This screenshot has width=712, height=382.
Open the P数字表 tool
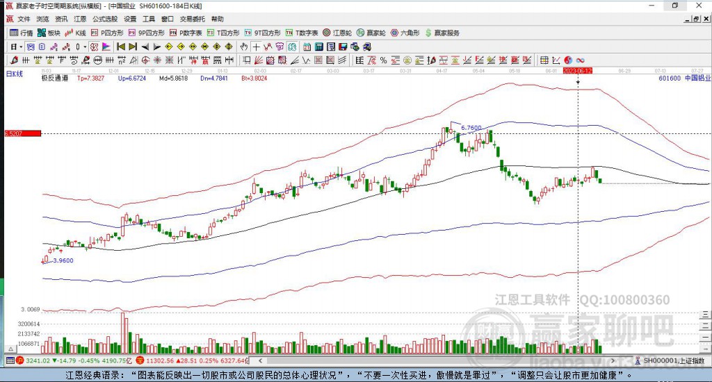pos(186,33)
